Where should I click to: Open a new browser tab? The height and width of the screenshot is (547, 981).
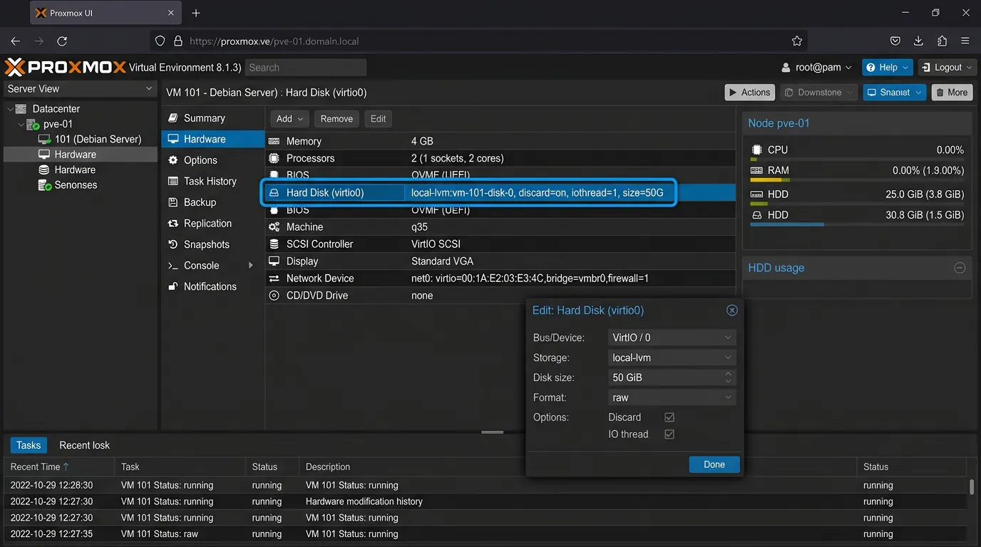[196, 13]
